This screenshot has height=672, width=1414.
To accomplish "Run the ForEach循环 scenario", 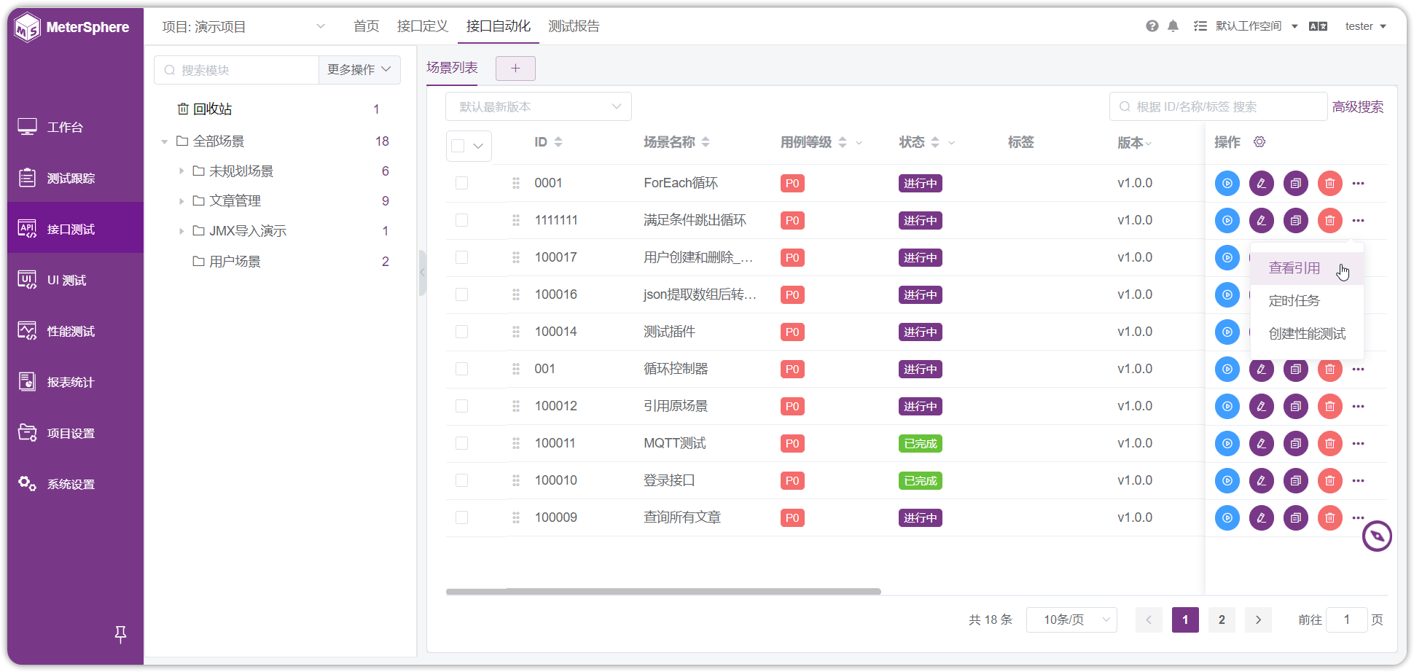I will point(1227,183).
